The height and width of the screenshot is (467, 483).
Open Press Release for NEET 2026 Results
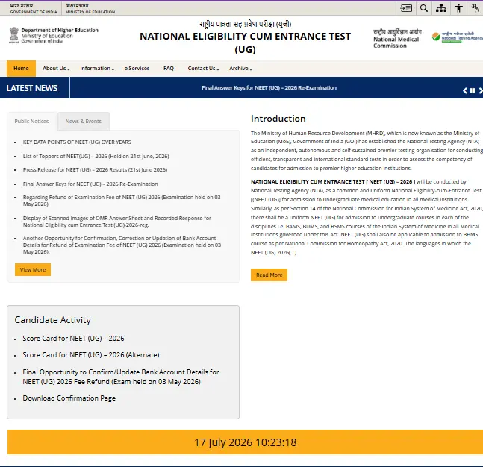(x=96, y=170)
